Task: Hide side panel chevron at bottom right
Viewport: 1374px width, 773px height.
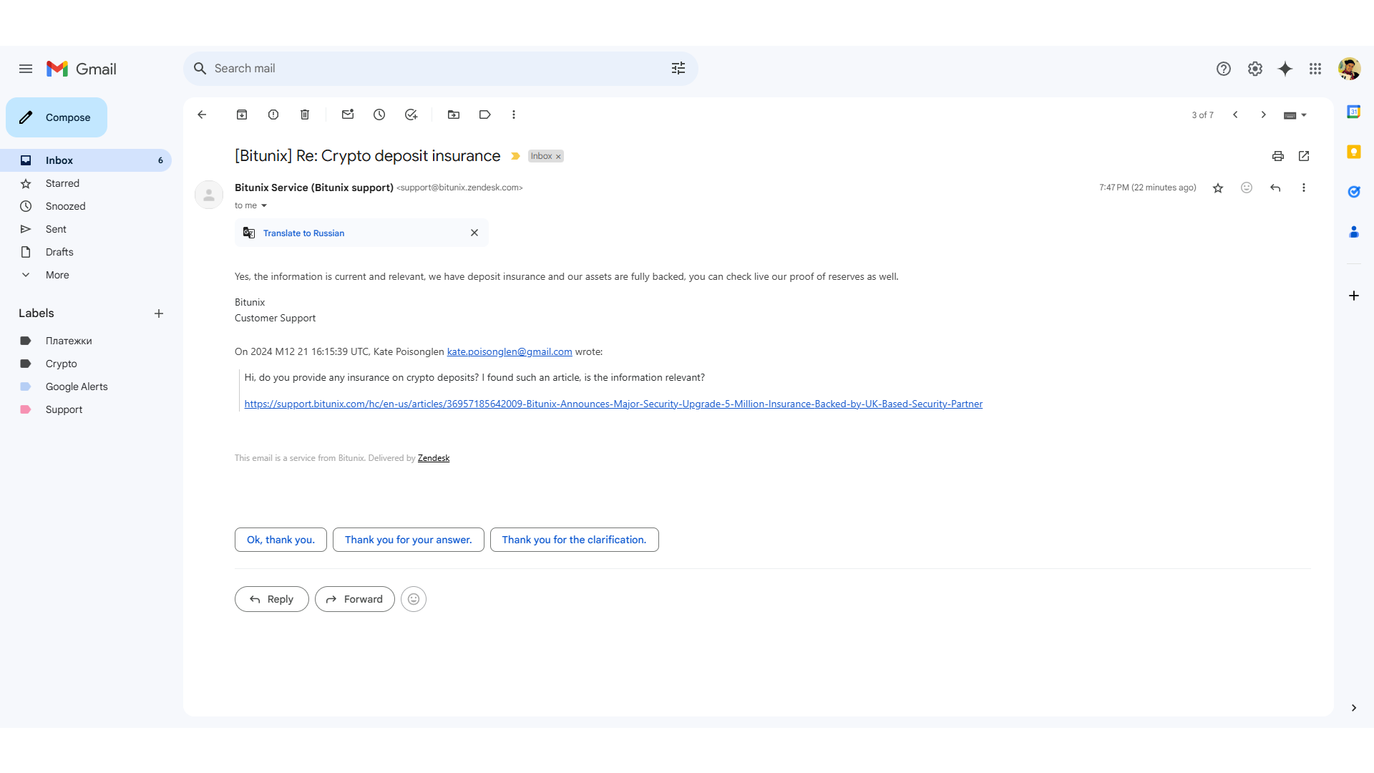Action: [x=1354, y=708]
